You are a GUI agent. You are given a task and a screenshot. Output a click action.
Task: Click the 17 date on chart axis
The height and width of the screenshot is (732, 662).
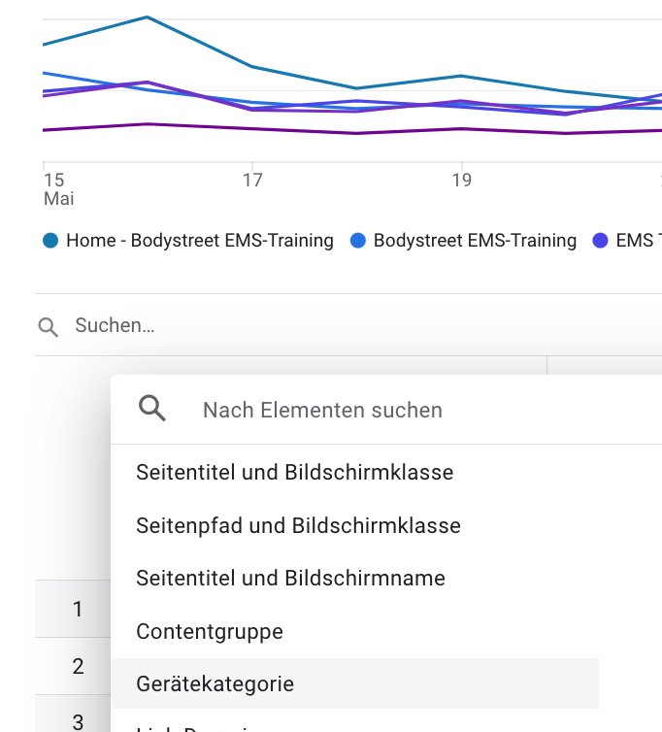coord(252,181)
